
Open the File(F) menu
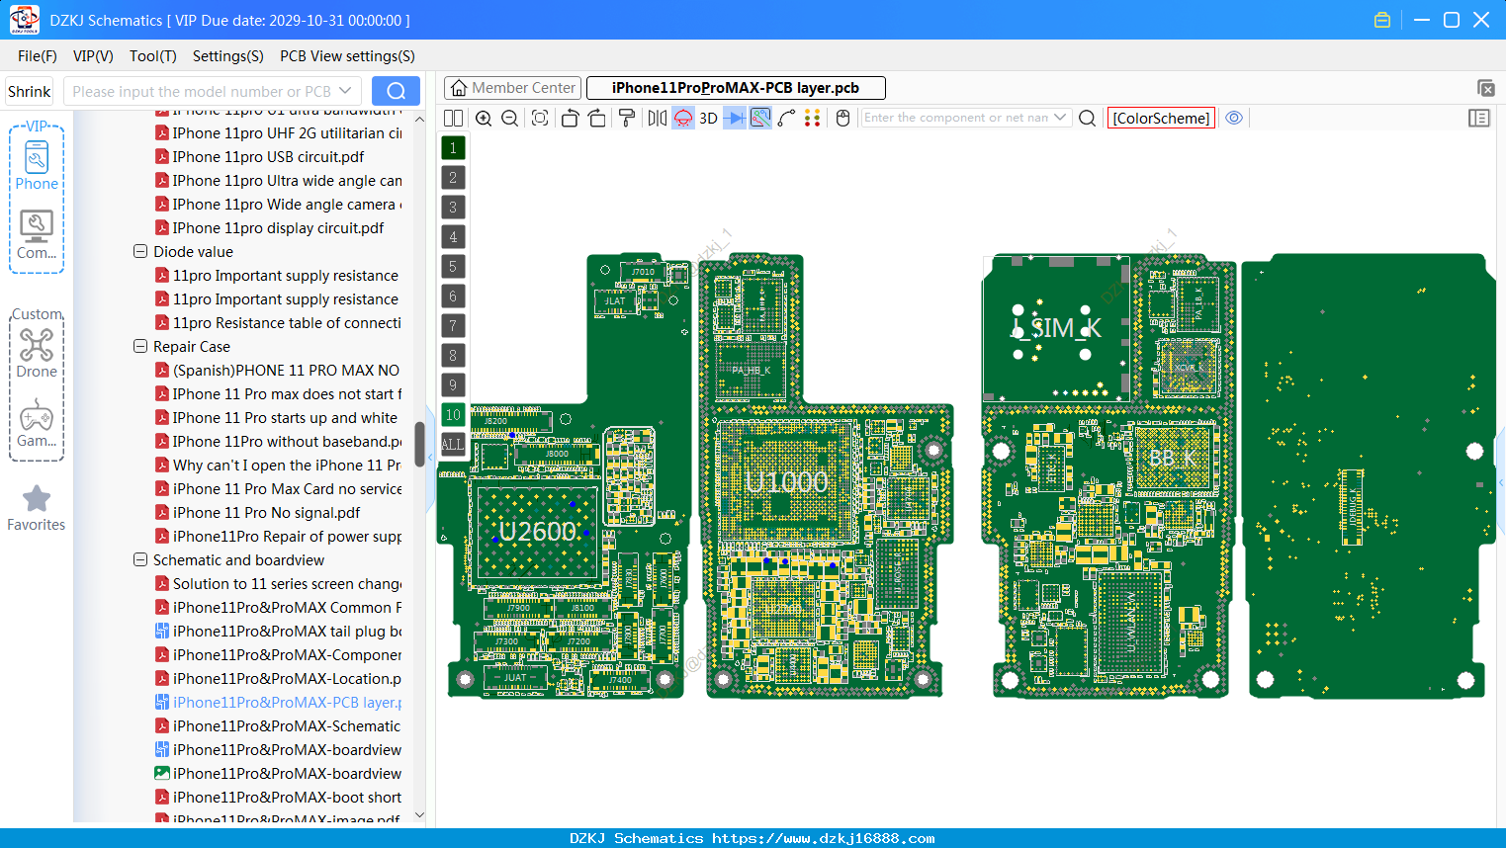pos(38,56)
